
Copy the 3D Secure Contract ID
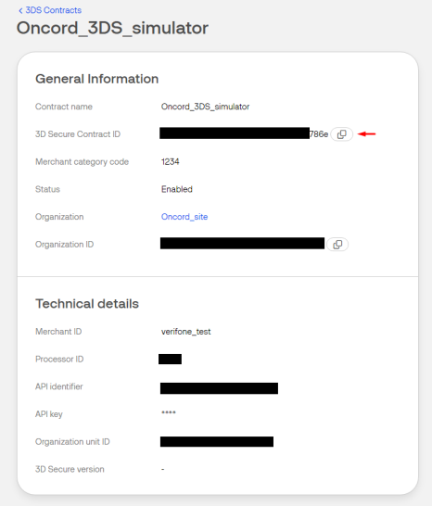pyautogui.click(x=341, y=134)
